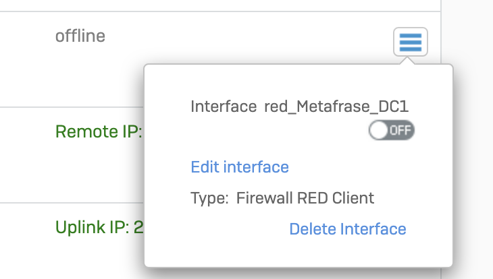Click the blue three-bar icon in the top-right box
The height and width of the screenshot is (279, 493).
click(x=411, y=42)
